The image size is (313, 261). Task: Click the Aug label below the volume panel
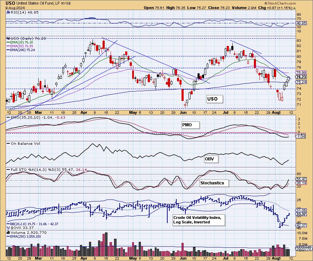(276, 258)
